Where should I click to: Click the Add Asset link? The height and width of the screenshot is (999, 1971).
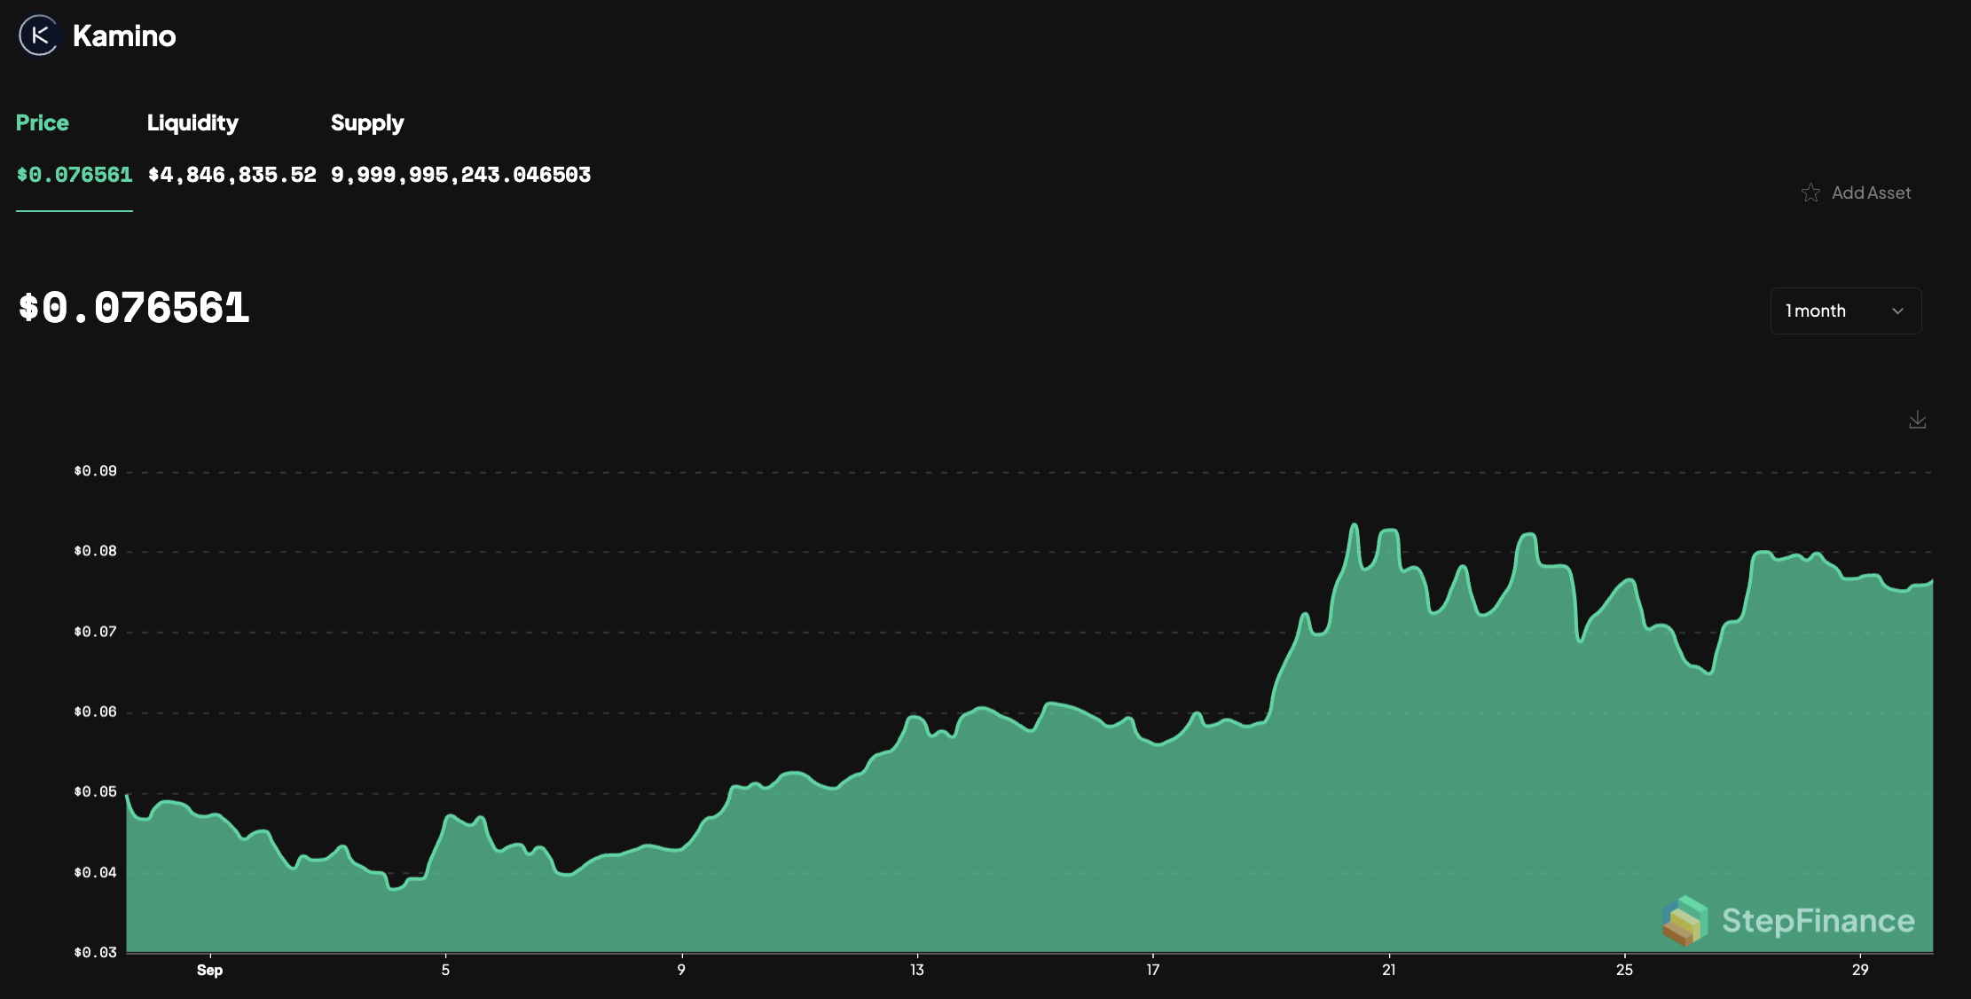(x=1871, y=193)
